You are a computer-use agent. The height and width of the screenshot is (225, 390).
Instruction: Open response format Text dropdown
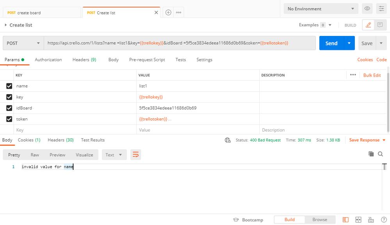(114, 155)
